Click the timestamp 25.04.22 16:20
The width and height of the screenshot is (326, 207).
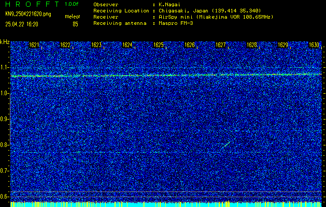[22, 24]
